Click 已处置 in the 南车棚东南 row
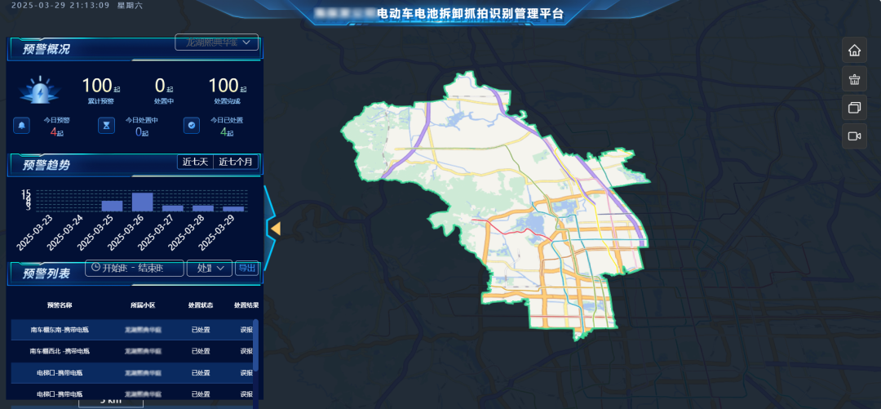Screen dimensions: 881x409 pyautogui.click(x=201, y=330)
